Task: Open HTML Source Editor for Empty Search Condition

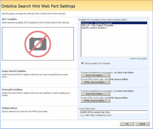Action: (x=95, y=82)
